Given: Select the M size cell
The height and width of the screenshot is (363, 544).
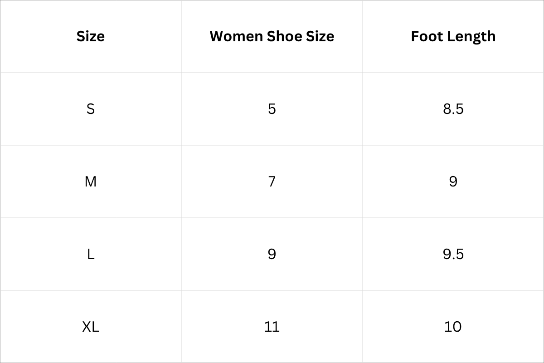Looking at the screenshot, I should click(91, 181).
